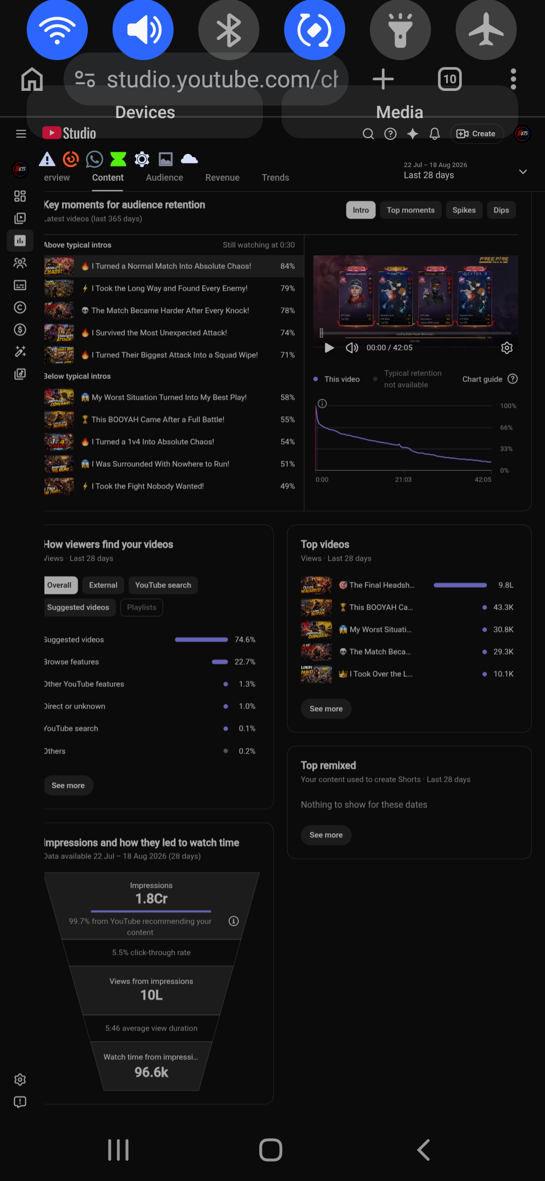Open the Analytics sidebar icon
The width and height of the screenshot is (545, 1181).
[x=20, y=240]
